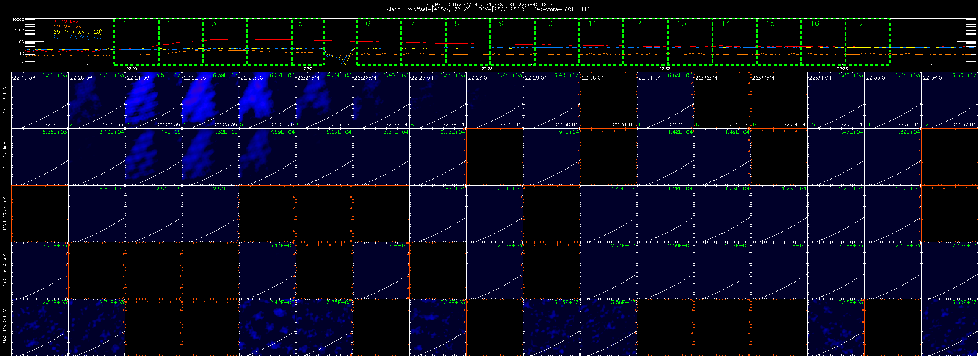
Task: Select the 12.0-25.0 keV image labeled 2.67E+04
Action: [x=438, y=214]
